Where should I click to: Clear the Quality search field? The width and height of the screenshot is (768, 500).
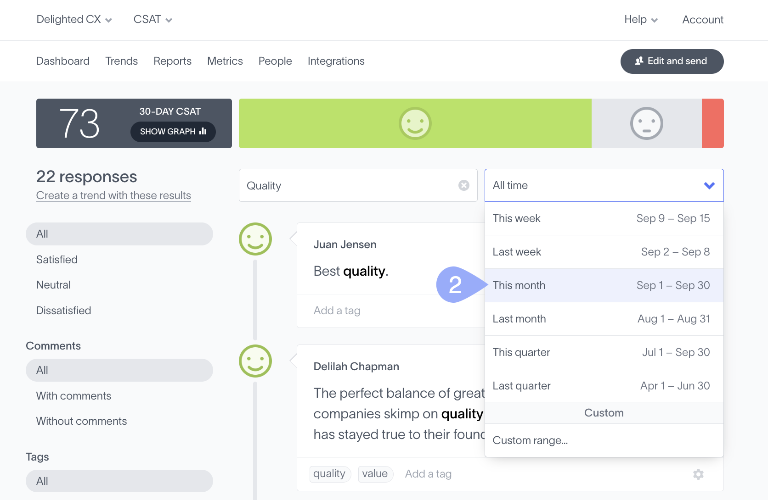coord(463,185)
